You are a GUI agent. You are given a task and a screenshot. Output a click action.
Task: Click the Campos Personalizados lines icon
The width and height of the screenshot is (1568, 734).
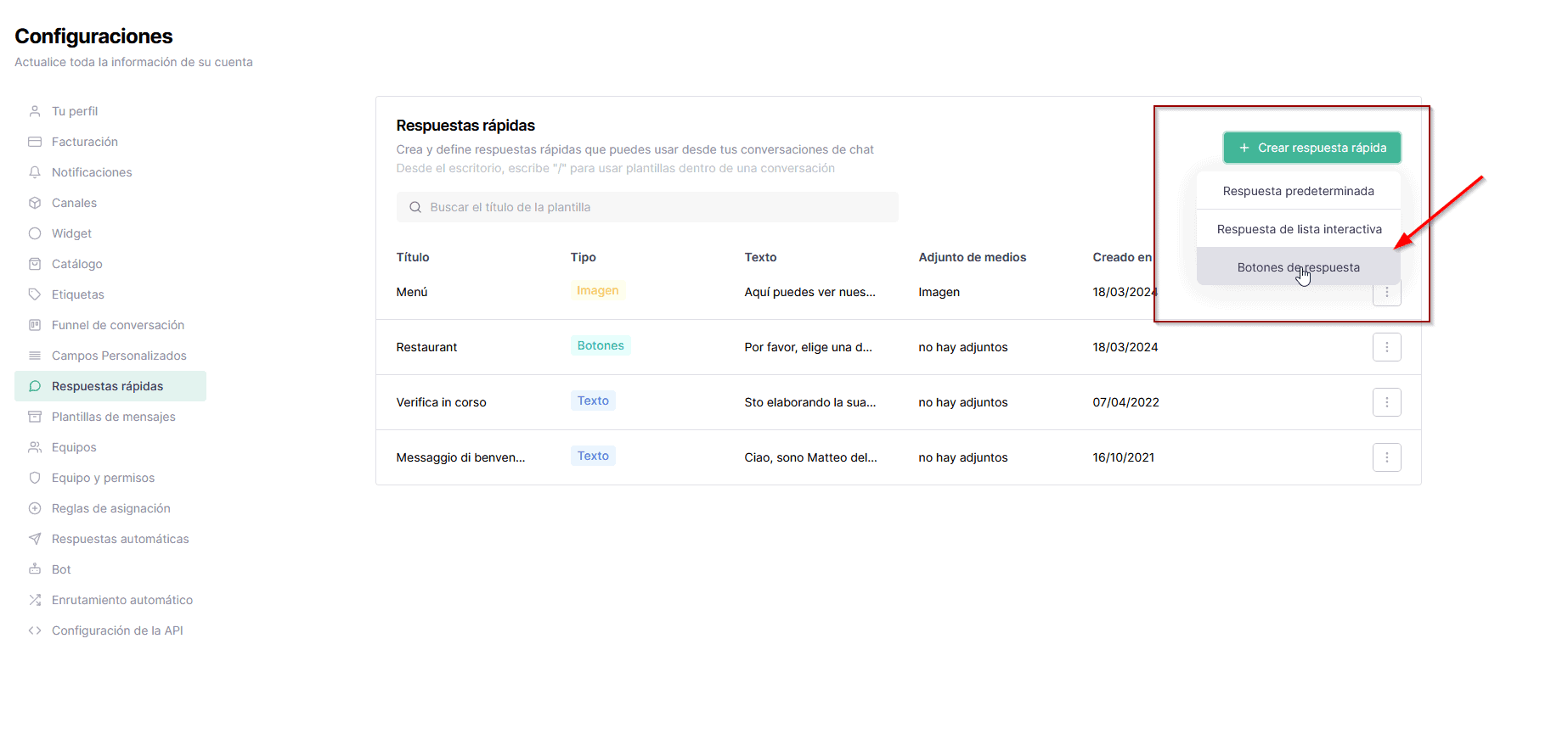tap(35, 356)
